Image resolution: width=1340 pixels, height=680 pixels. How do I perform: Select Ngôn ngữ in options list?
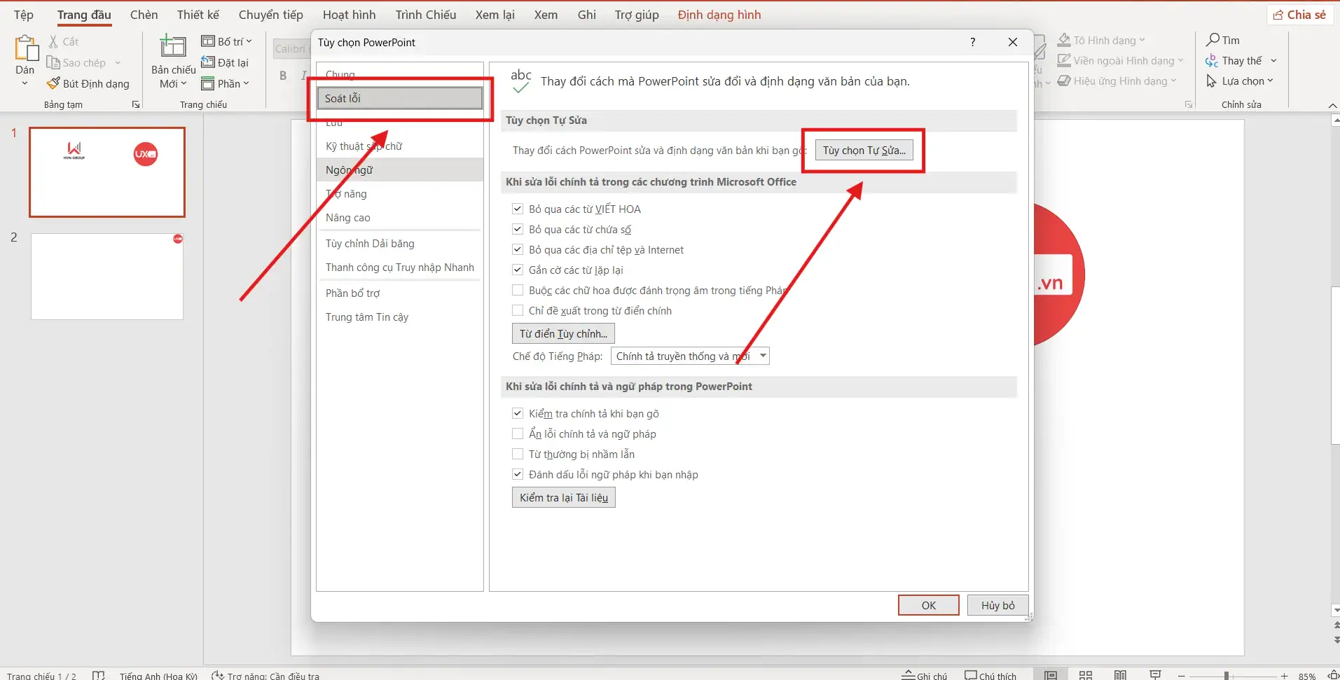400,169
